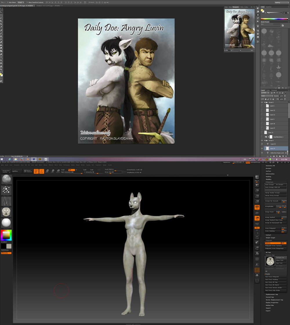290x325 pixels.
Task: Switch to the Channels tab
Action: click(274, 90)
